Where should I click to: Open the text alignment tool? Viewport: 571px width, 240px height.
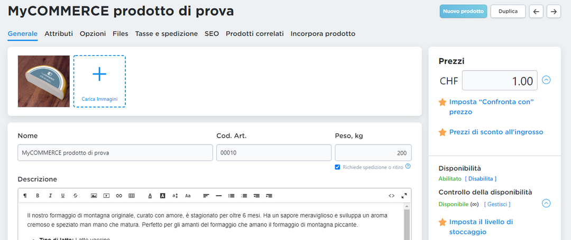206,196
